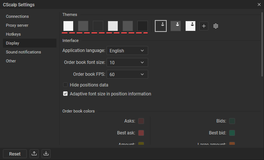The image size is (264, 160).
Task: Open Order book FPS dropdown
Action: point(127,74)
